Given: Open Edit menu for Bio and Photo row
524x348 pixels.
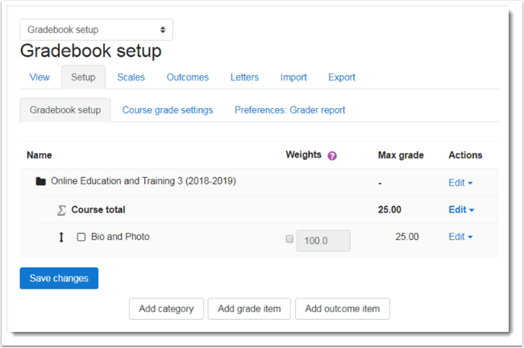Looking at the screenshot, I should [x=460, y=237].
